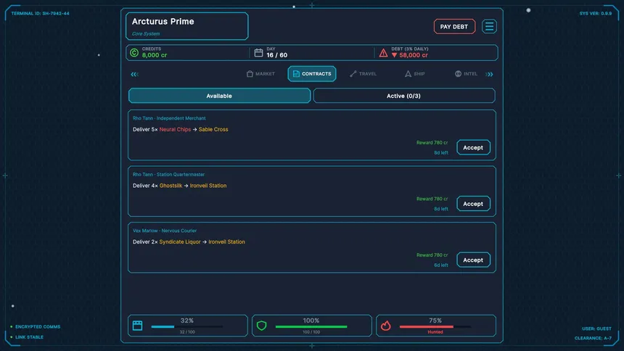Click the hull 100% green bar
This screenshot has width=624, height=351.
(x=311, y=327)
